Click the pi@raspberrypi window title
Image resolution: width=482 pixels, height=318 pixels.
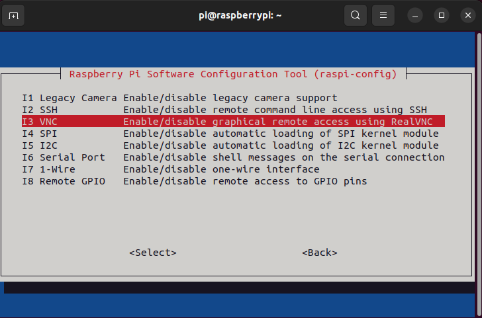tap(240, 15)
